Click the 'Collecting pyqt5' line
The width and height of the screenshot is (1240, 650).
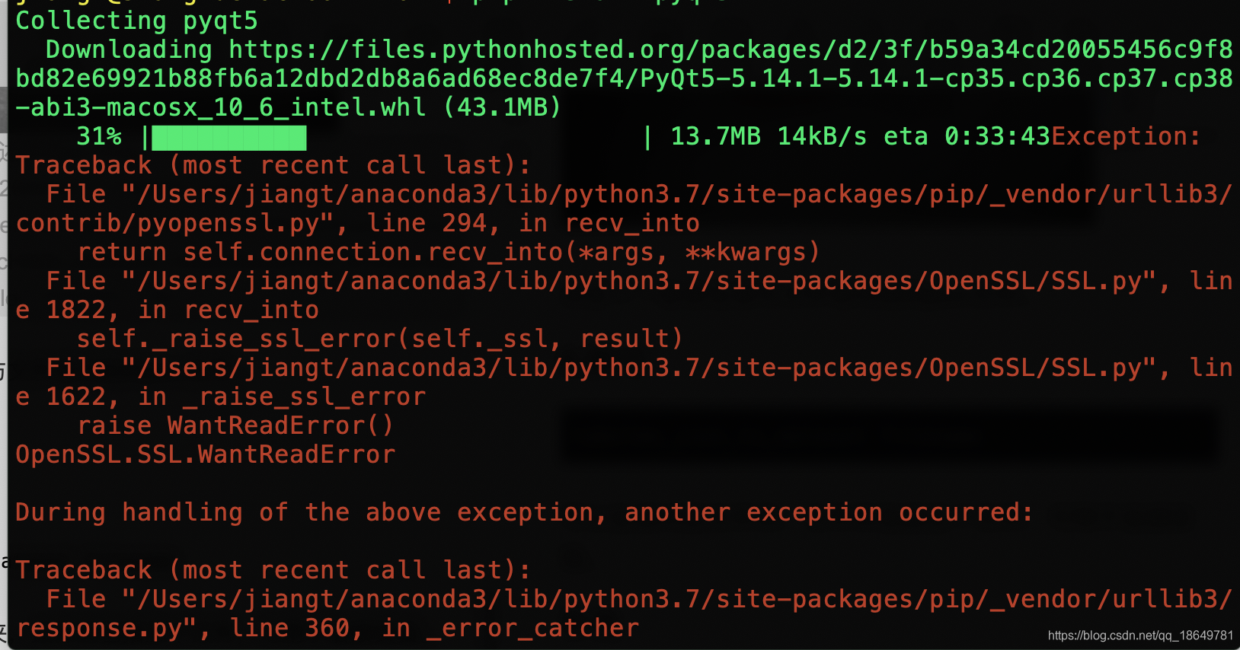137,21
